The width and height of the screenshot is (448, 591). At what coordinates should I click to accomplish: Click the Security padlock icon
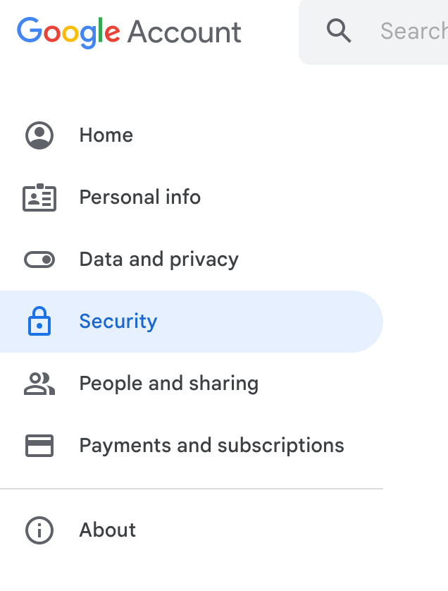[x=39, y=322]
